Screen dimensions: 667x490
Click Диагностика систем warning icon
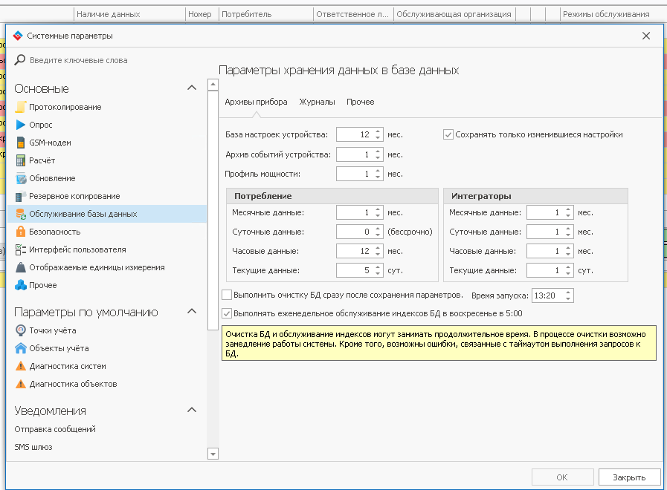pos(21,366)
